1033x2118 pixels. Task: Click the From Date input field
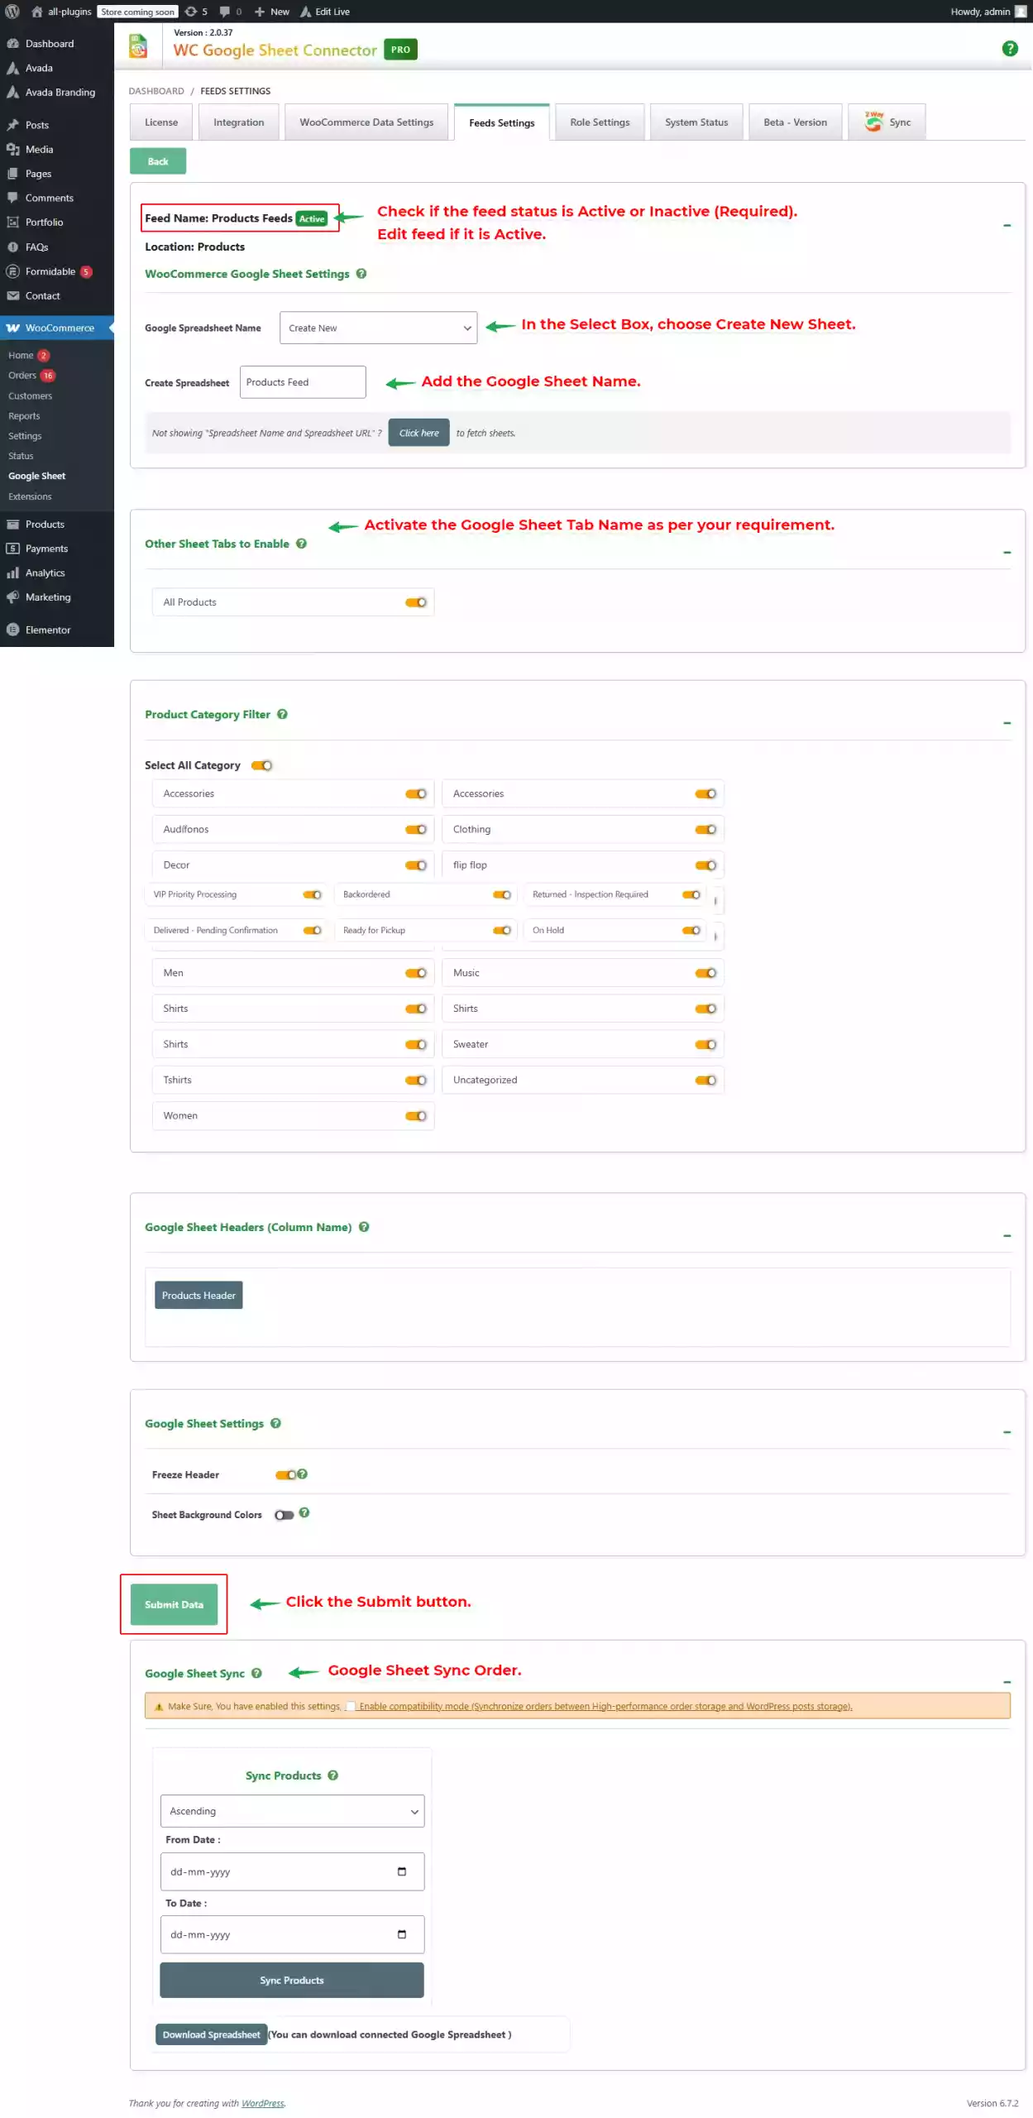(292, 1871)
